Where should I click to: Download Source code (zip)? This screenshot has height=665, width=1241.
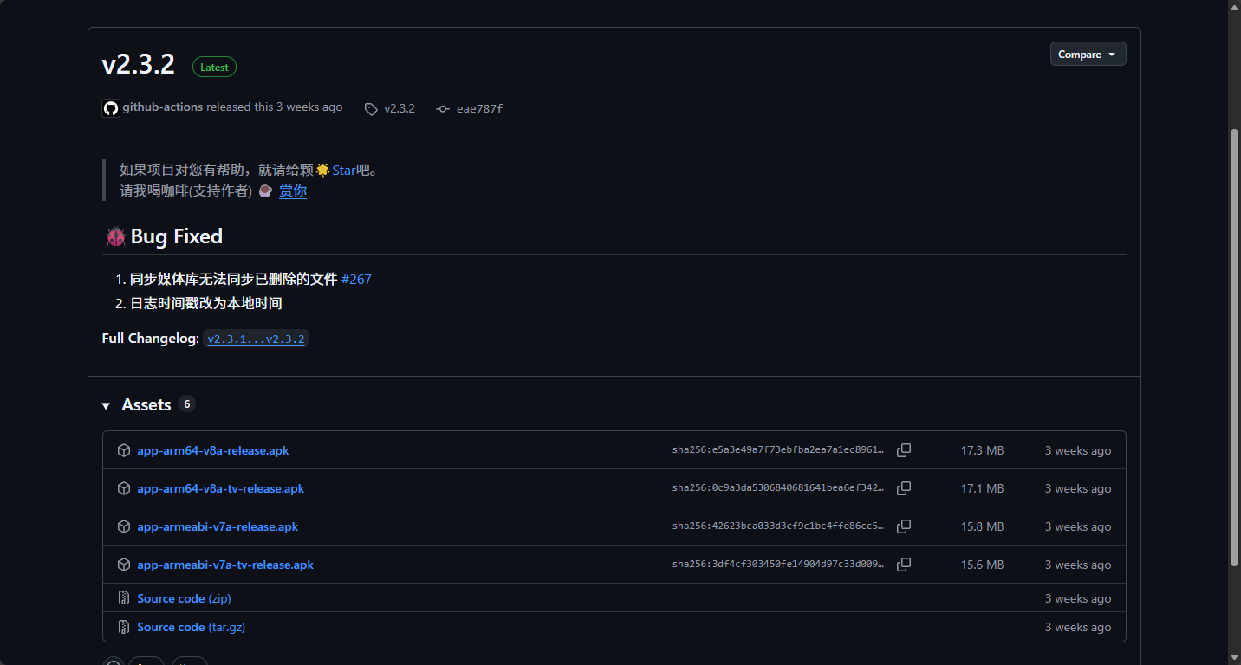(x=184, y=598)
